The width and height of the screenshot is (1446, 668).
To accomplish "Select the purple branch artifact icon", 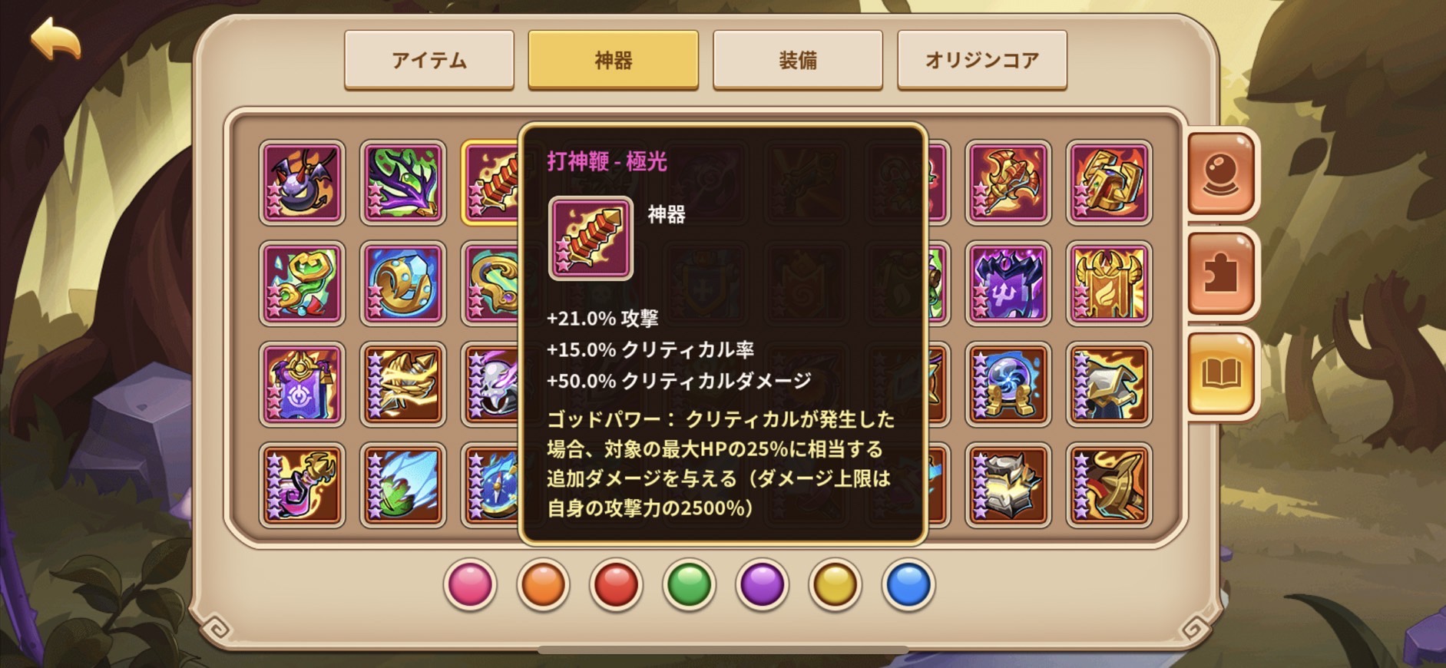I will tap(402, 183).
